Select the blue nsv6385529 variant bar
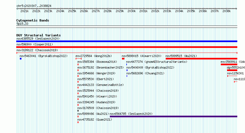The width and height of the screenshot is (245, 133). 127,41
